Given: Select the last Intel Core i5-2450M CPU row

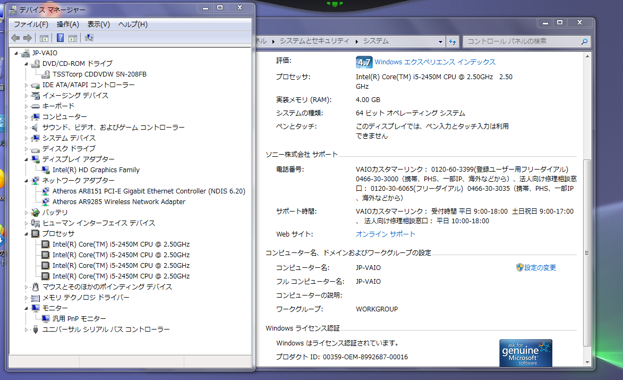Looking at the screenshot, I should point(121,276).
